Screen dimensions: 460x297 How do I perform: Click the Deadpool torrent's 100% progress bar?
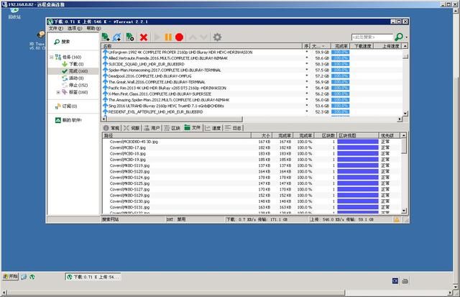pos(340,76)
